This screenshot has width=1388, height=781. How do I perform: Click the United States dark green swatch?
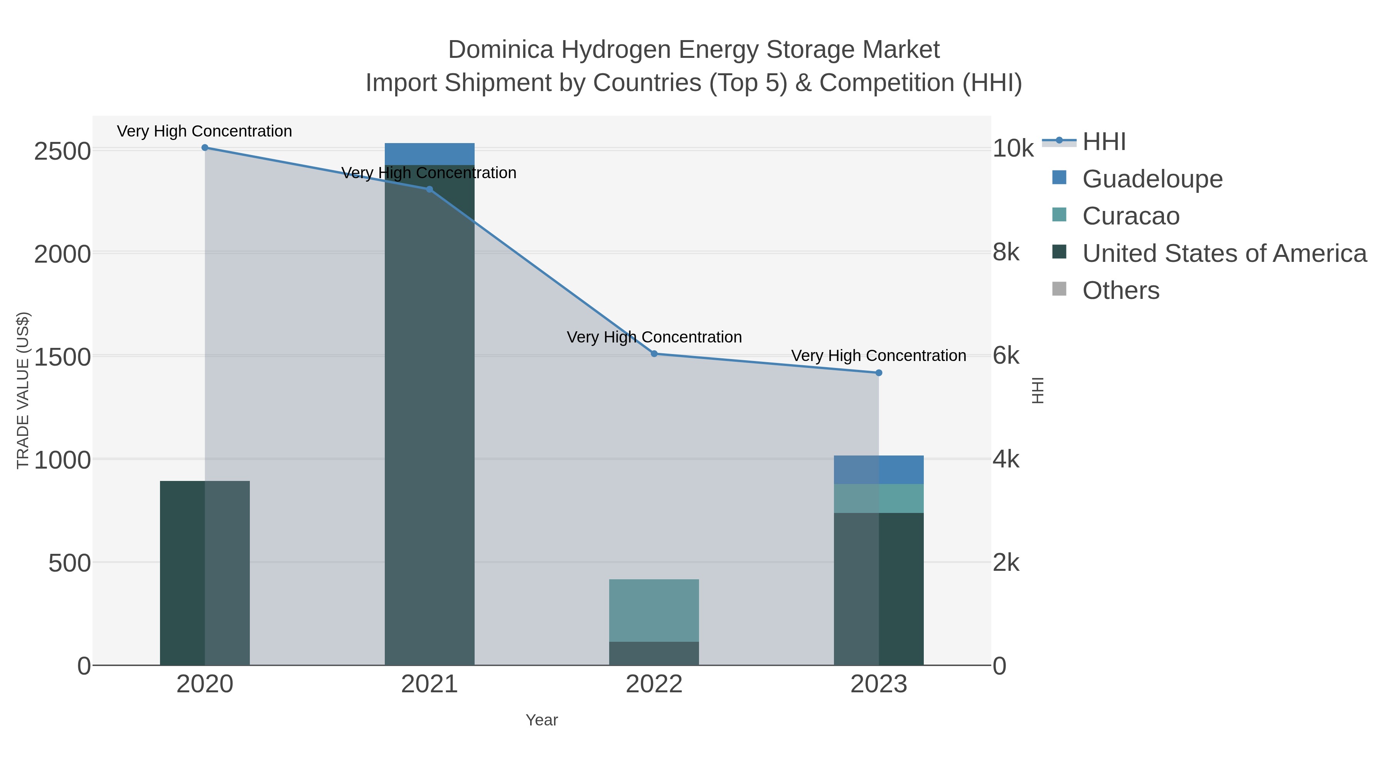pos(1059,252)
